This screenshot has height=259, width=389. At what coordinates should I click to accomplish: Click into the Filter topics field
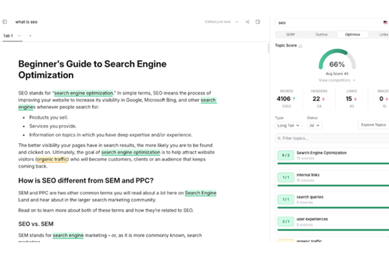pos(331,139)
